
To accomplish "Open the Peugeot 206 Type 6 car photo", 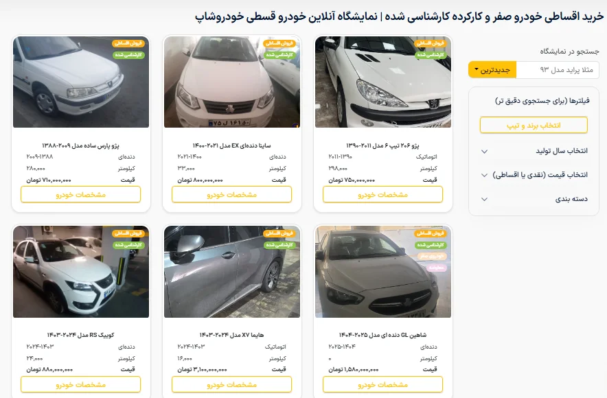I will point(383,82).
